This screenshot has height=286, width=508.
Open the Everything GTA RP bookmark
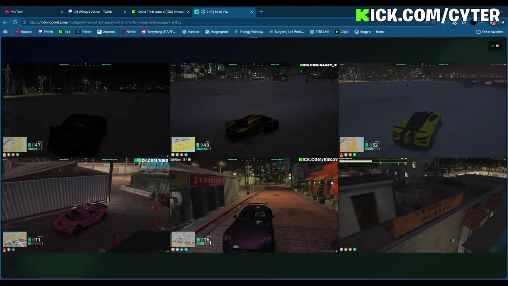pyautogui.click(x=158, y=32)
